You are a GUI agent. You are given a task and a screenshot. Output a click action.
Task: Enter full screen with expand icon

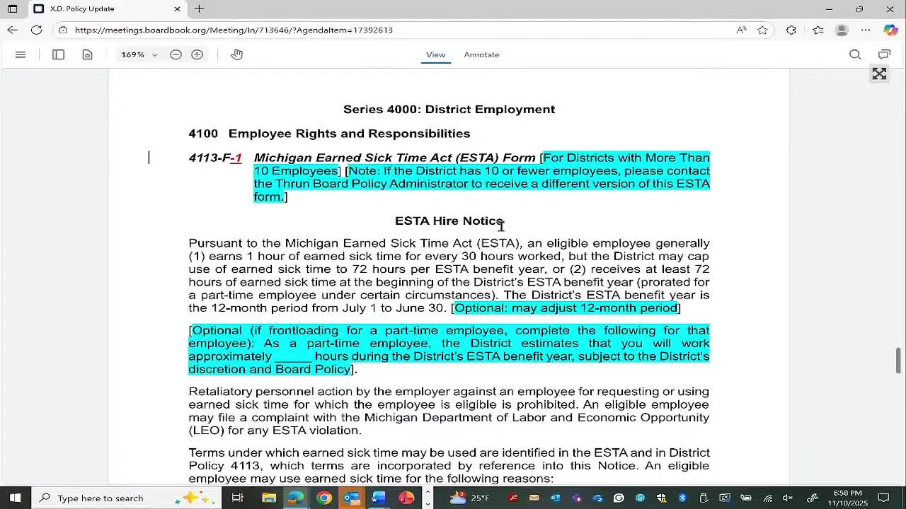(x=879, y=74)
